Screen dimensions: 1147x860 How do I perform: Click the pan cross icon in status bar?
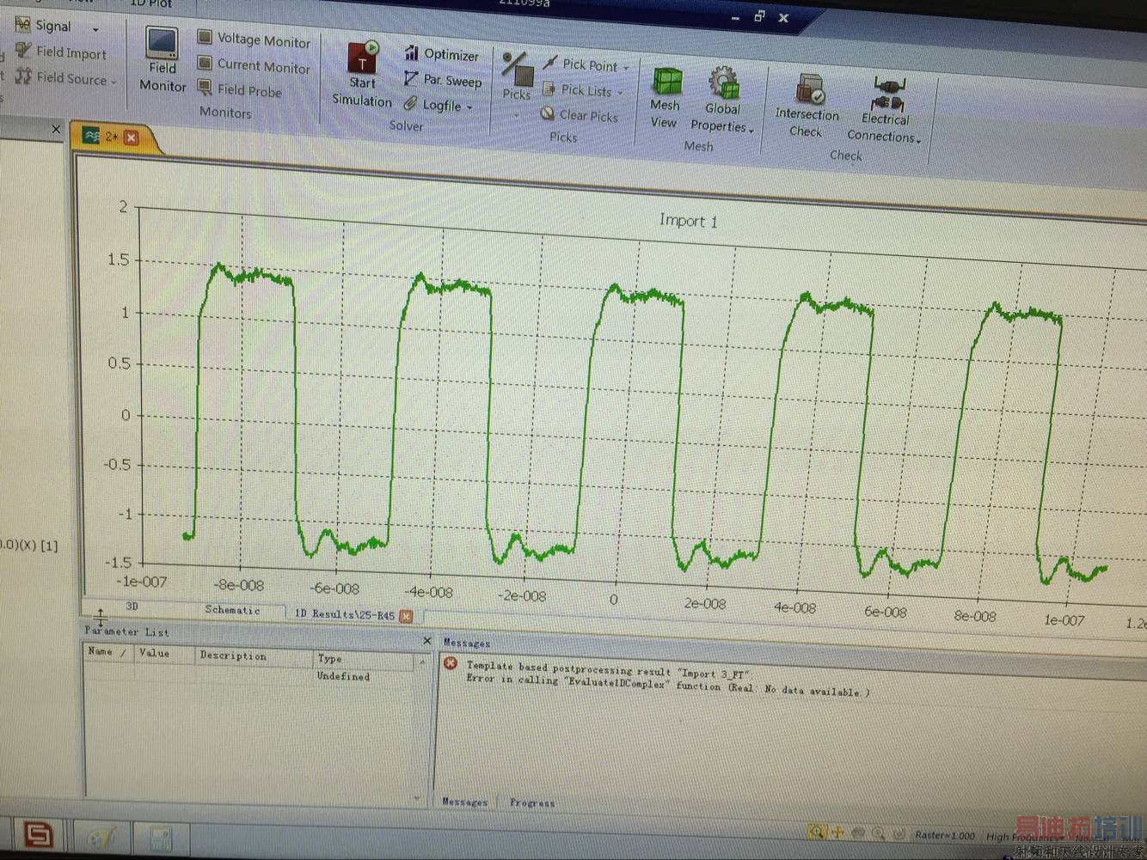tap(837, 832)
